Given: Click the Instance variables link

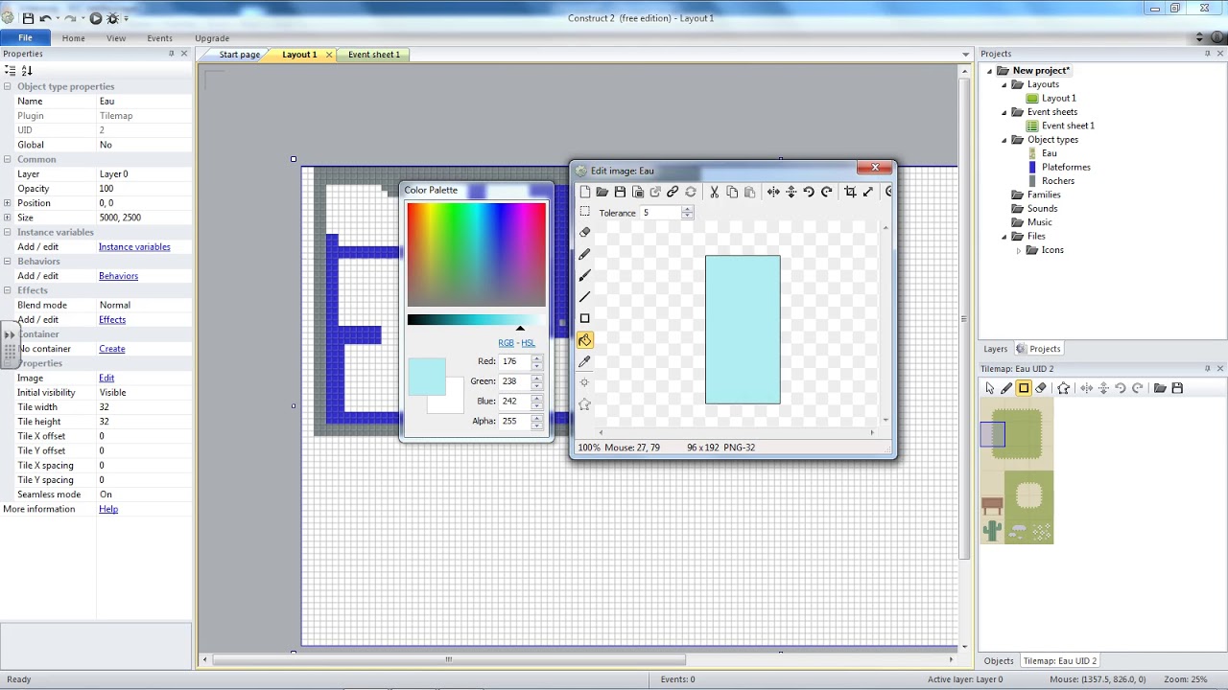Looking at the screenshot, I should pos(134,247).
